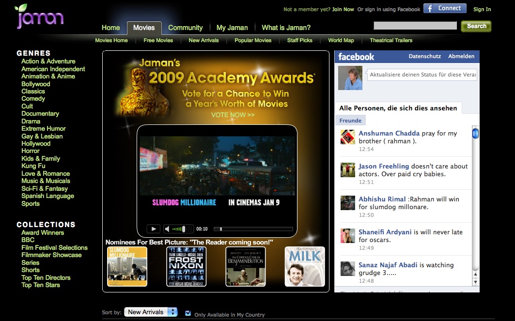Browse the Horror genre
The width and height of the screenshot is (515, 321).
[x=30, y=151]
